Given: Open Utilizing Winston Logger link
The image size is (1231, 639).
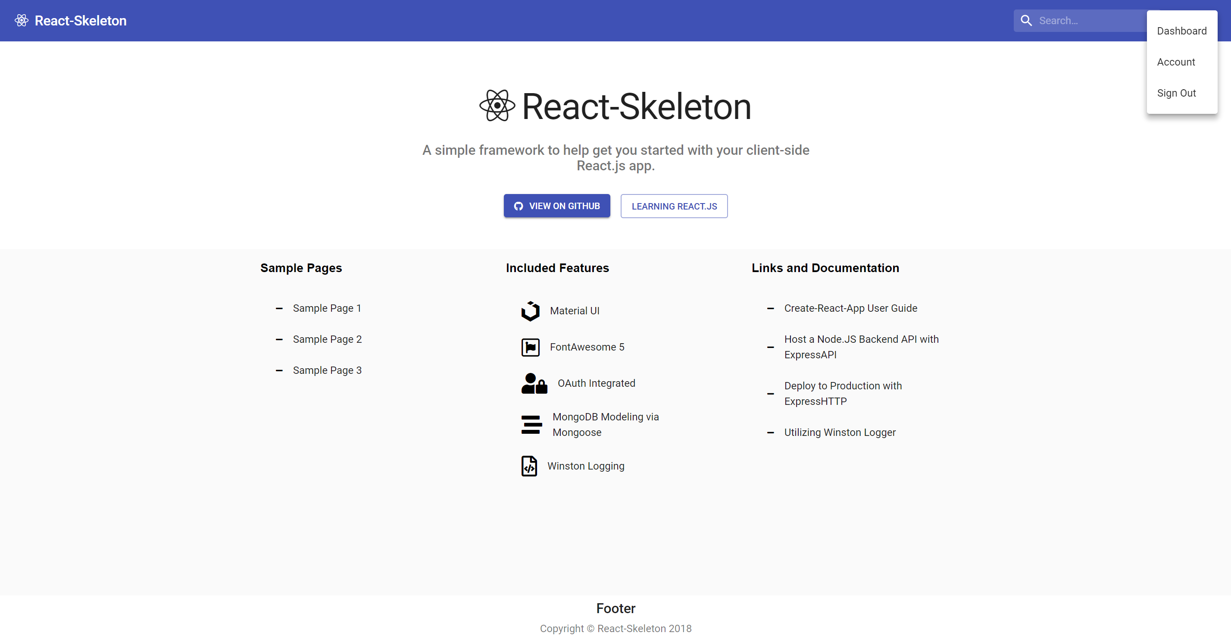Looking at the screenshot, I should point(840,432).
